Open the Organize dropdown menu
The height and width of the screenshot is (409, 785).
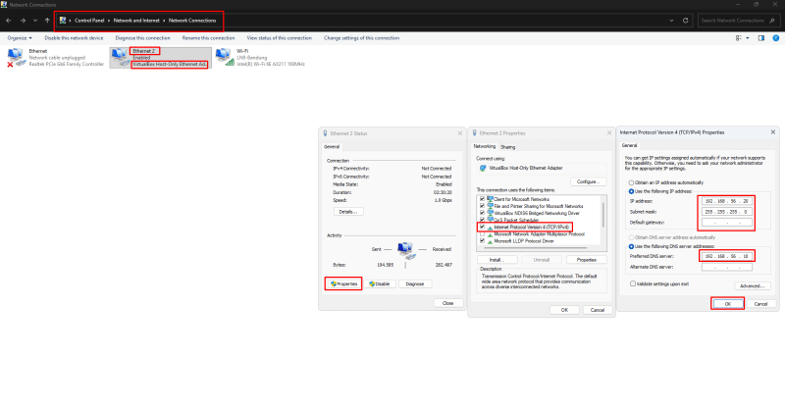(x=20, y=38)
